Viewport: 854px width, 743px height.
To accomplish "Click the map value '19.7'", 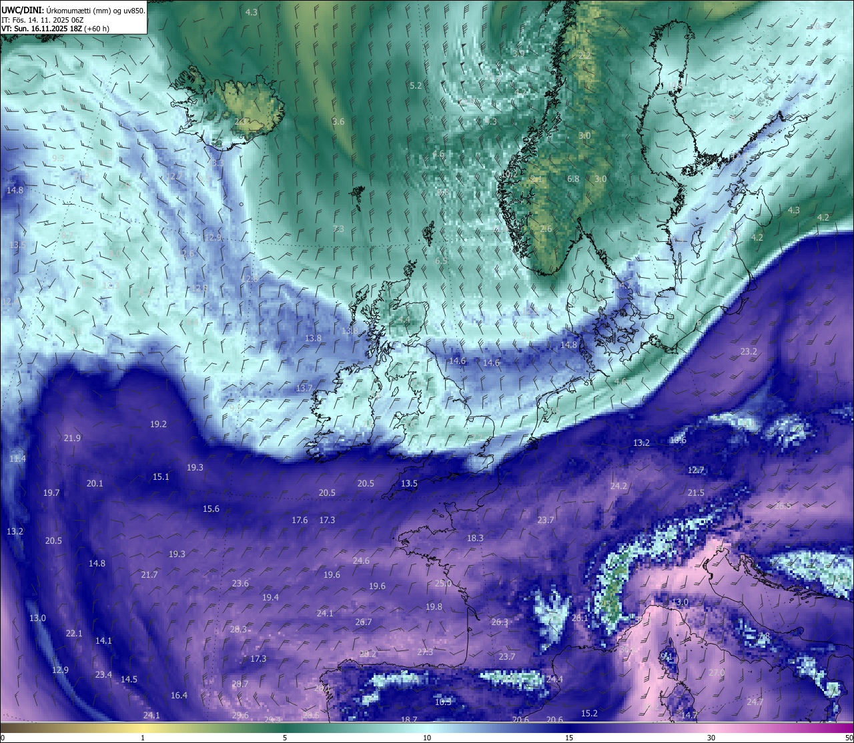I will pos(51,492).
